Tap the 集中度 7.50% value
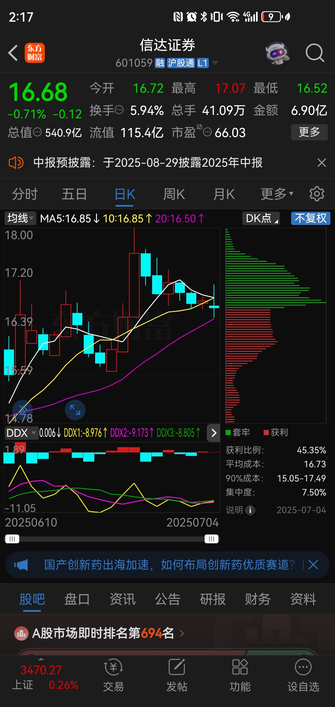335x707 pixels. pyautogui.click(x=314, y=492)
